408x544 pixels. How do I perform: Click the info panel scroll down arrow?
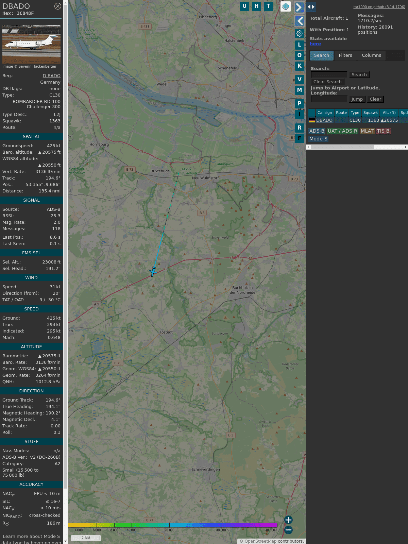tap(65, 542)
